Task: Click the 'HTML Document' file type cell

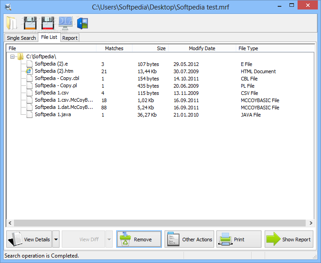Action: [x=258, y=71]
